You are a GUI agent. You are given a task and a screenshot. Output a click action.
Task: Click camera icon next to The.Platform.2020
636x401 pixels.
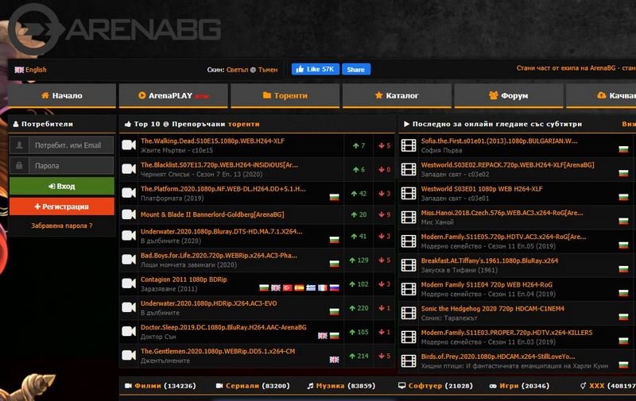(129, 193)
